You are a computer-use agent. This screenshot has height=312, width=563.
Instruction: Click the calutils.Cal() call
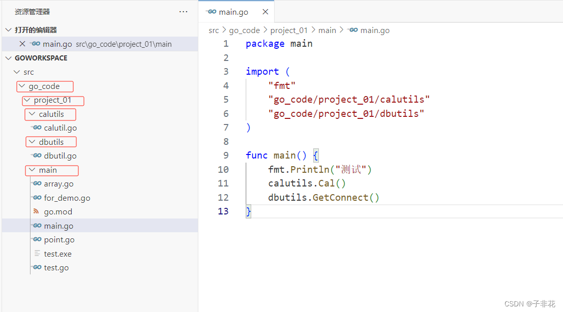coord(307,183)
